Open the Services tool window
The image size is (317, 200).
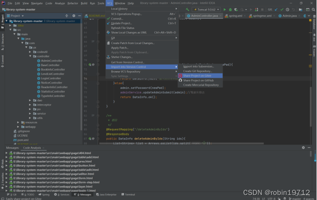coord(62,194)
